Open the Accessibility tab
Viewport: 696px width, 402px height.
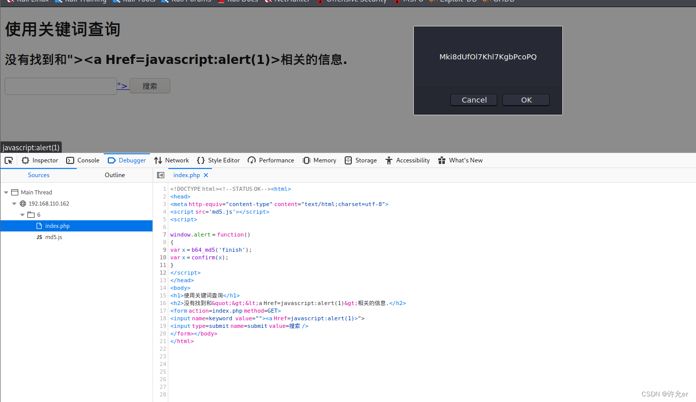(x=407, y=160)
